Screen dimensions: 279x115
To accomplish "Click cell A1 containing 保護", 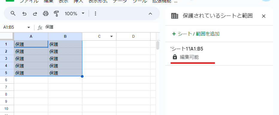I will (x=31, y=44).
